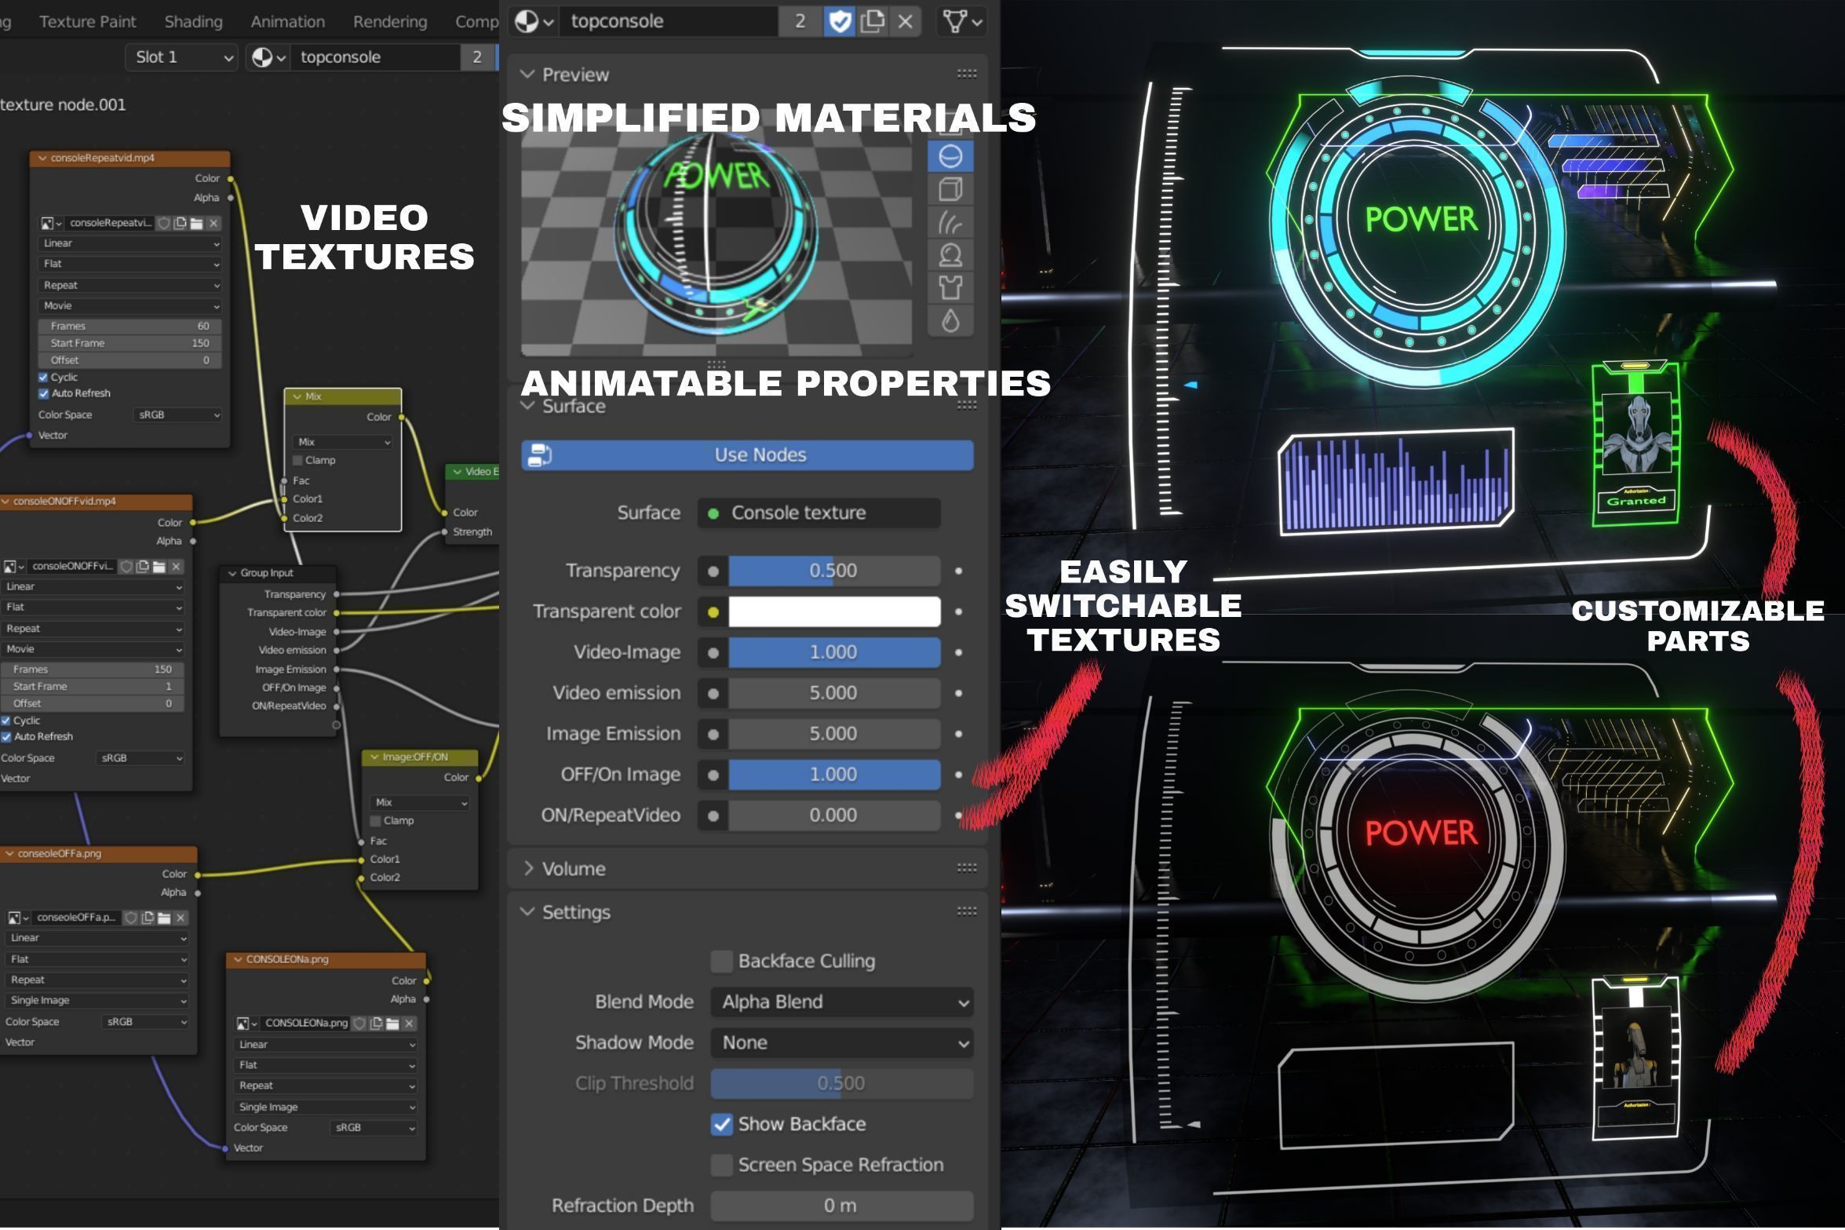
Task: Toggle the fake user shield icon
Action: (x=839, y=21)
